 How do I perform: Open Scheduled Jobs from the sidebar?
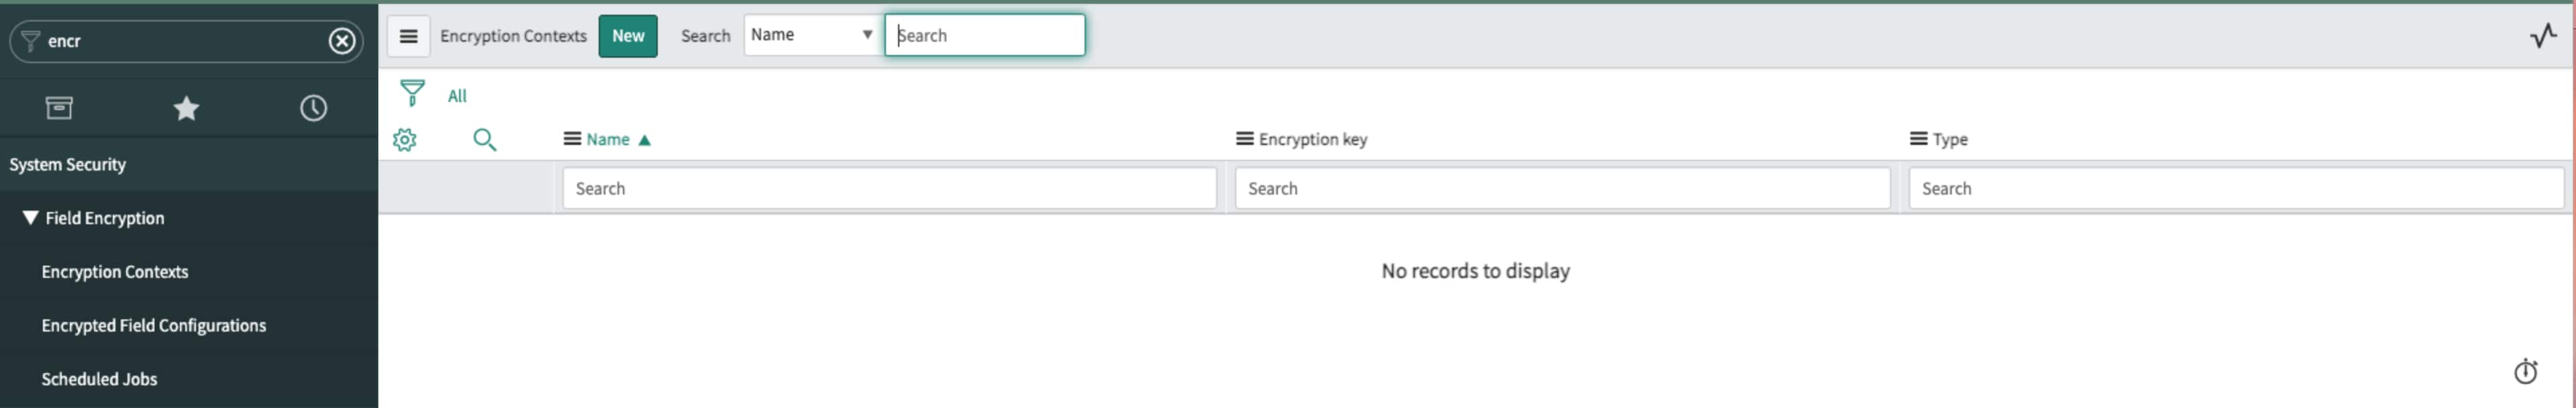pos(99,379)
